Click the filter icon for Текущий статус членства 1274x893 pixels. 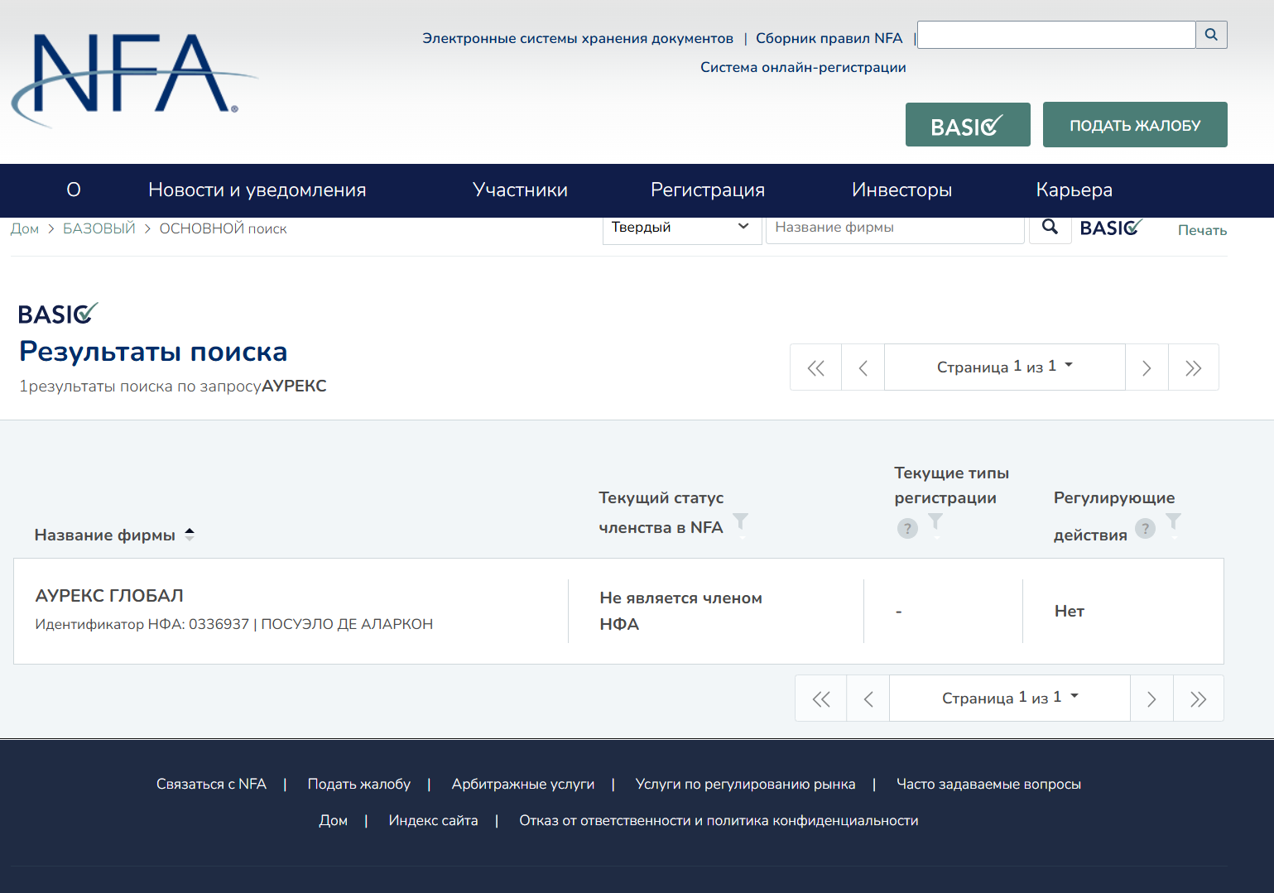pyautogui.click(x=741, y=521)
